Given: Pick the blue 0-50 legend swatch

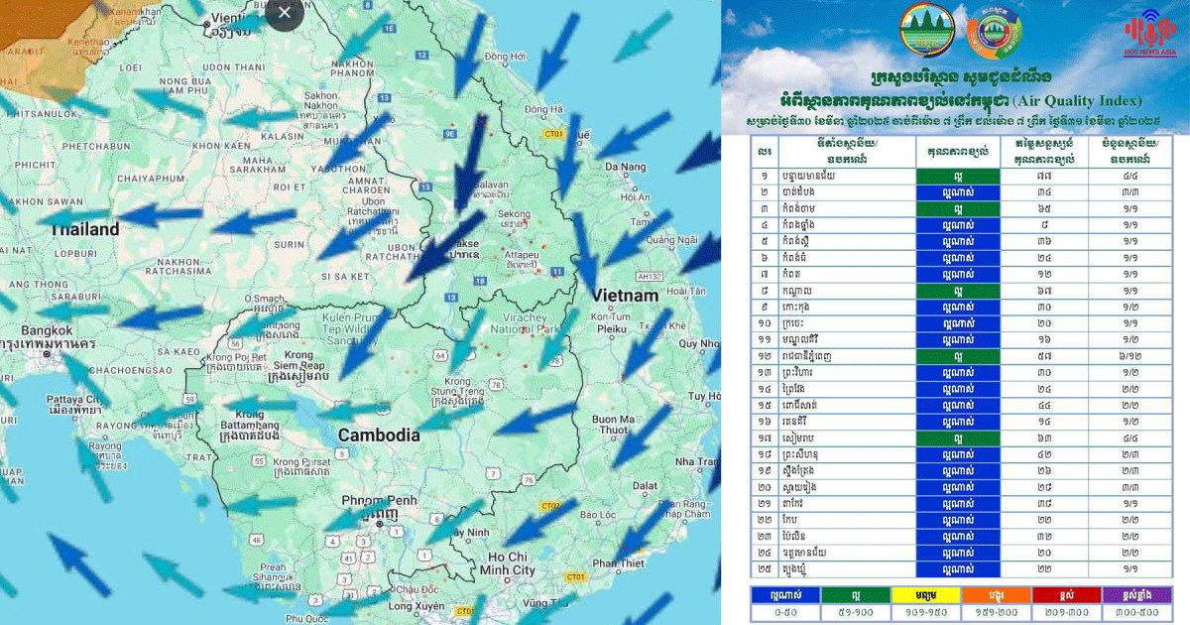Looking at the screenshot, I should 786,594.
